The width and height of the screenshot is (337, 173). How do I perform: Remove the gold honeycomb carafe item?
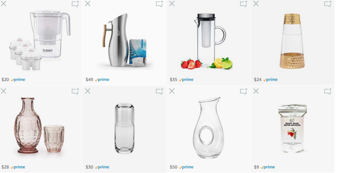coord(256,4)
